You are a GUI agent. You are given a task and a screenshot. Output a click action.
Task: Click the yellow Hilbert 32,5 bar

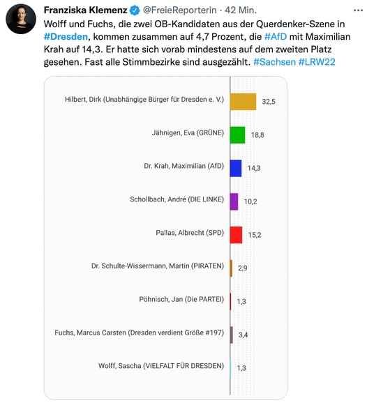coord(244,102)
